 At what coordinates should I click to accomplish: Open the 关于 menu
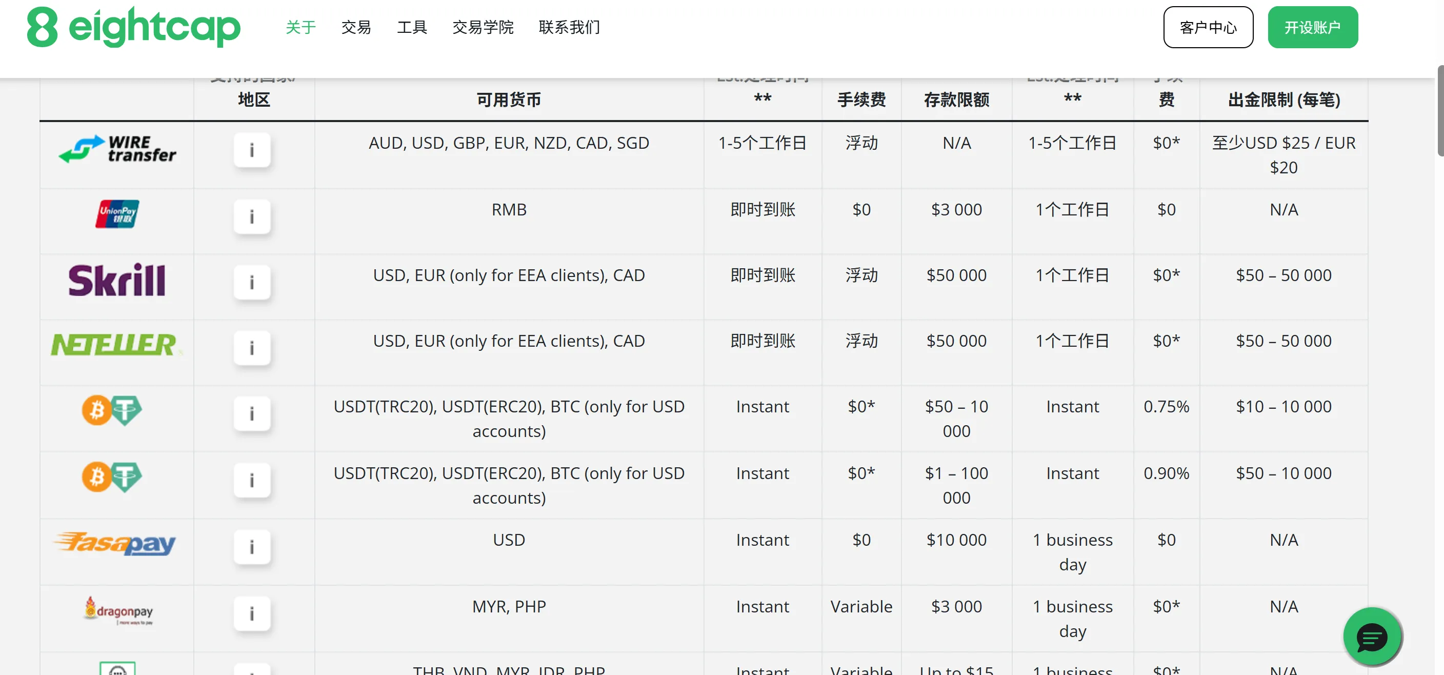coord(300,27)
